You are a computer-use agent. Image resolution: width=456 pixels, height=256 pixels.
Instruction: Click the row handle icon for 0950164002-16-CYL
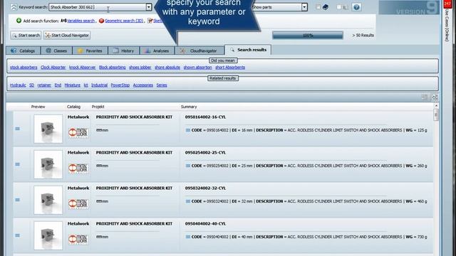(17, 129)
